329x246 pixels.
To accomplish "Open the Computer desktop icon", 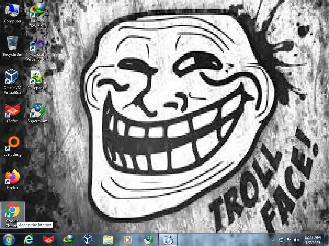I will click(x=13, y=13).
